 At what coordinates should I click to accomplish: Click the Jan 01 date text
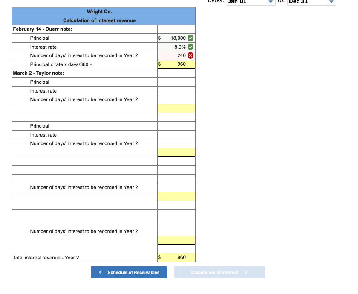click(237, 2)
